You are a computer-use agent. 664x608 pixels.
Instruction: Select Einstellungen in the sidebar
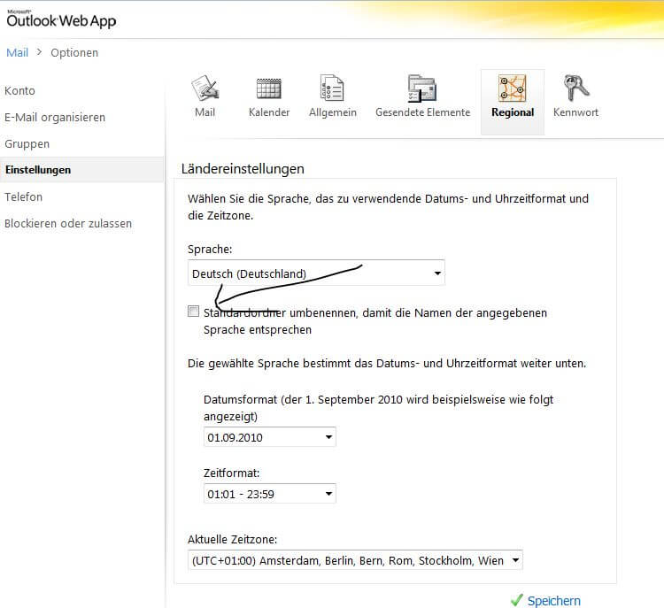coord(81,170)
